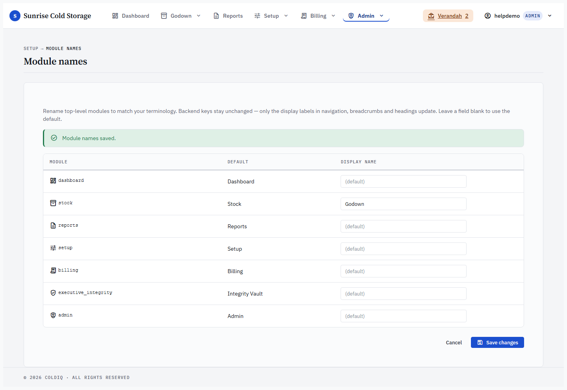The height and width of the screenshot is (390, 567).
Task: Click the Sunrise Cold Storage logo icon
Action: coord(15,16)
